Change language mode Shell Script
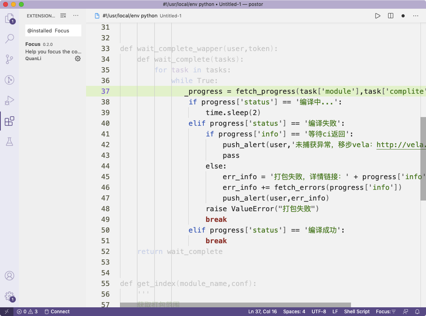 click(357, 312)
